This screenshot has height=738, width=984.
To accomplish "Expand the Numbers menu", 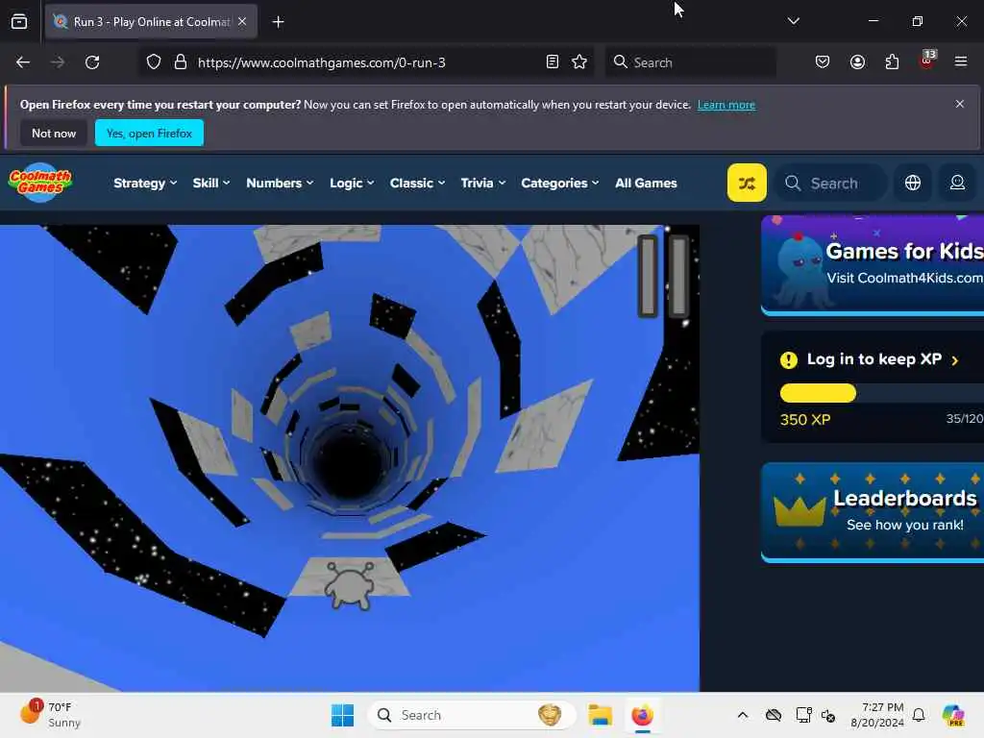I will pyautogui.click(x=280, y=184).
